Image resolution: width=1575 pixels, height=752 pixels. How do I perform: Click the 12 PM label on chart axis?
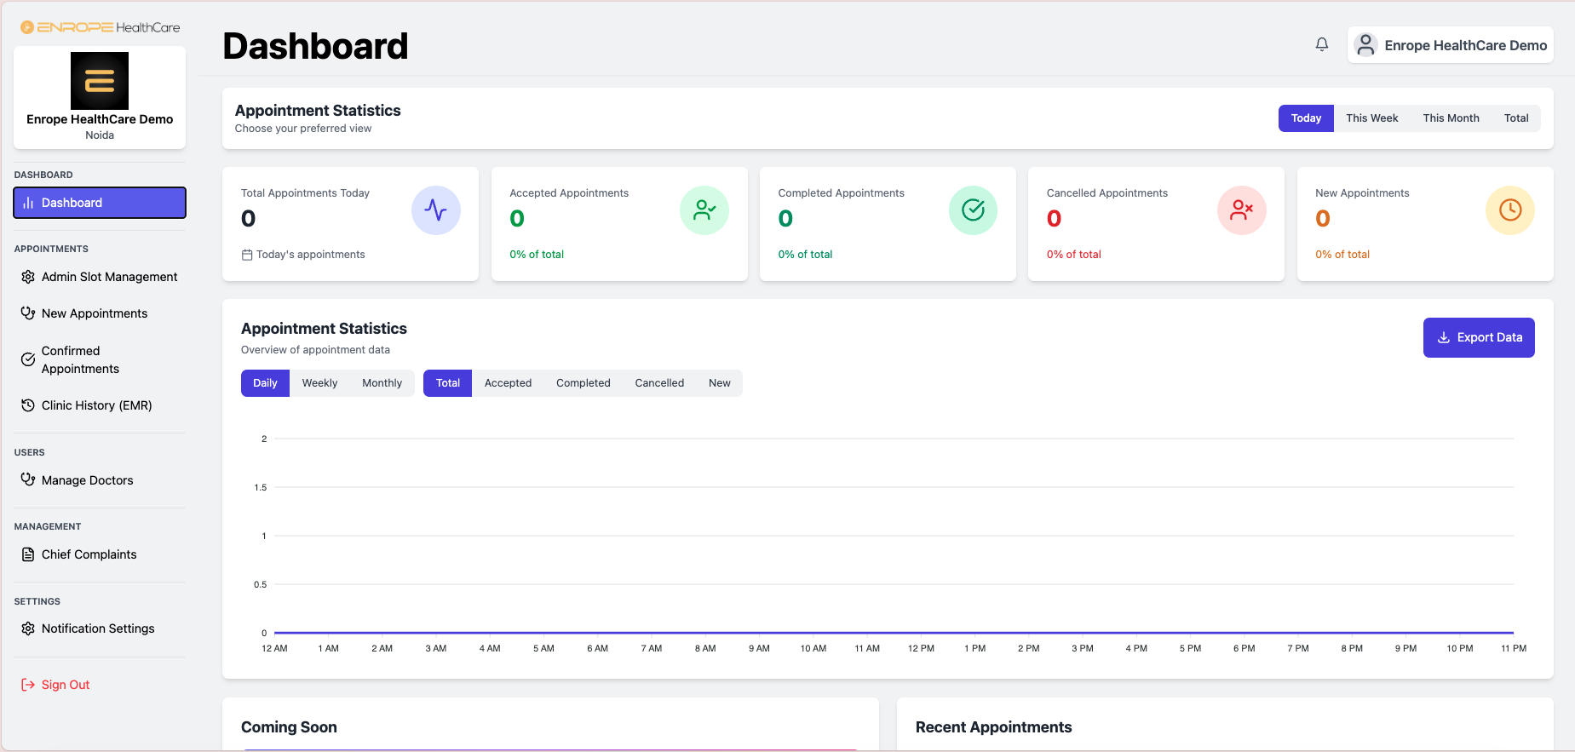[921, 649]
